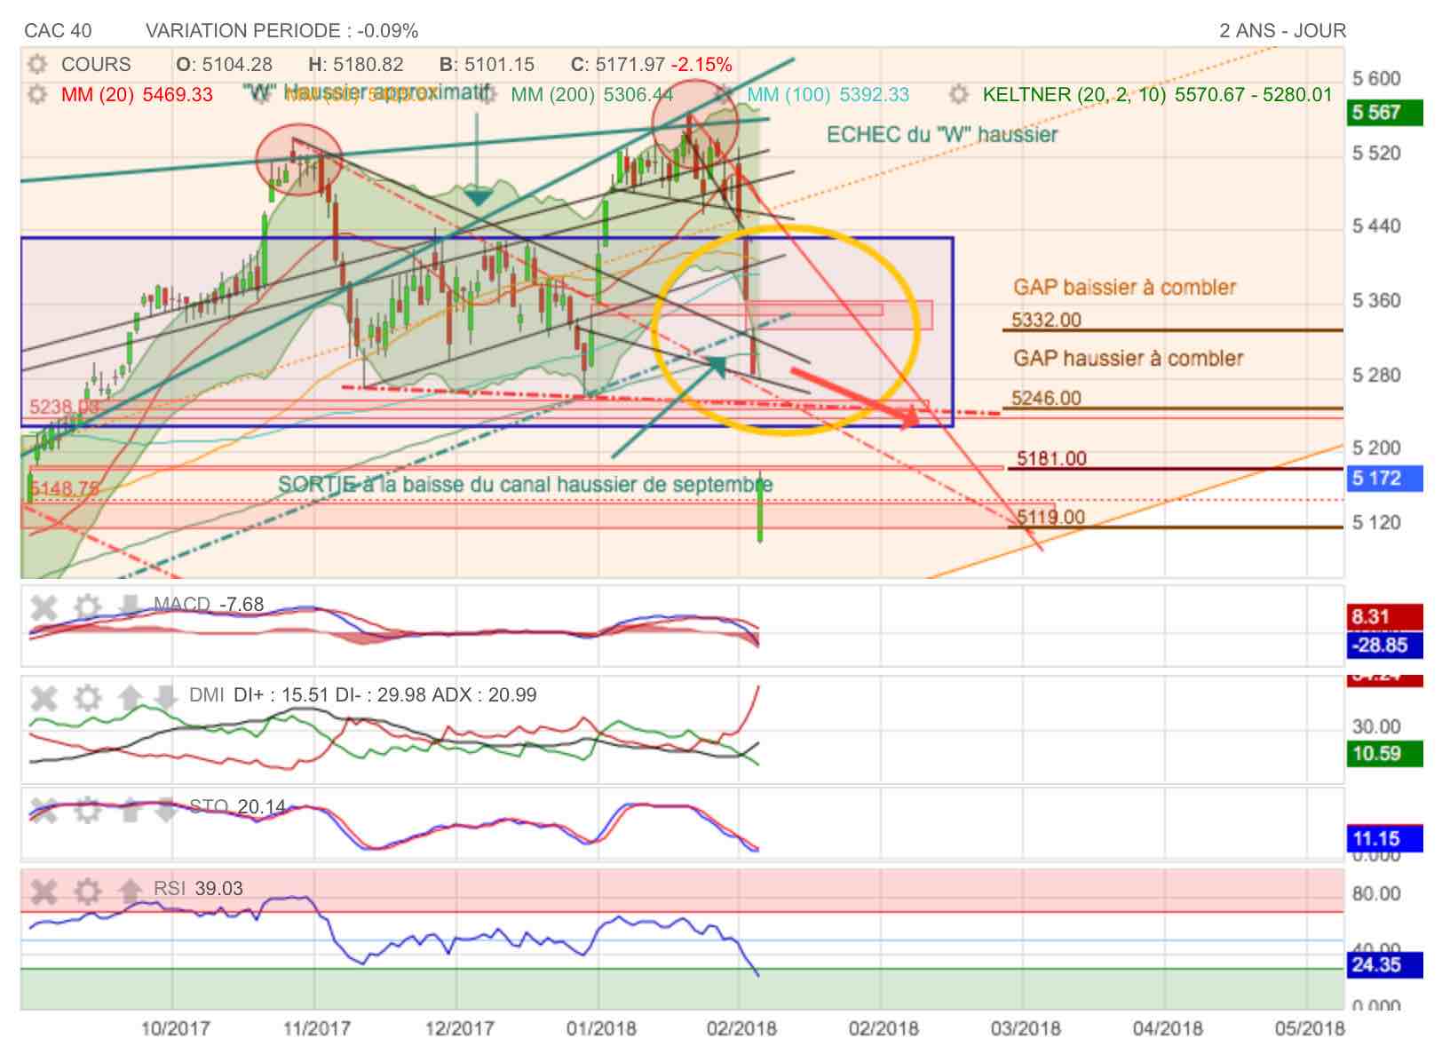
Task: Move the DMI panel up
Action: pyautogui.click(x=130, y=697)
